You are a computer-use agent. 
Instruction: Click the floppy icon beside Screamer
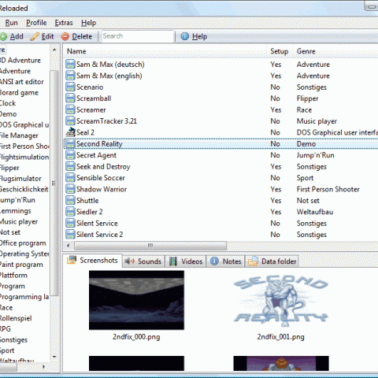(70, 109)
